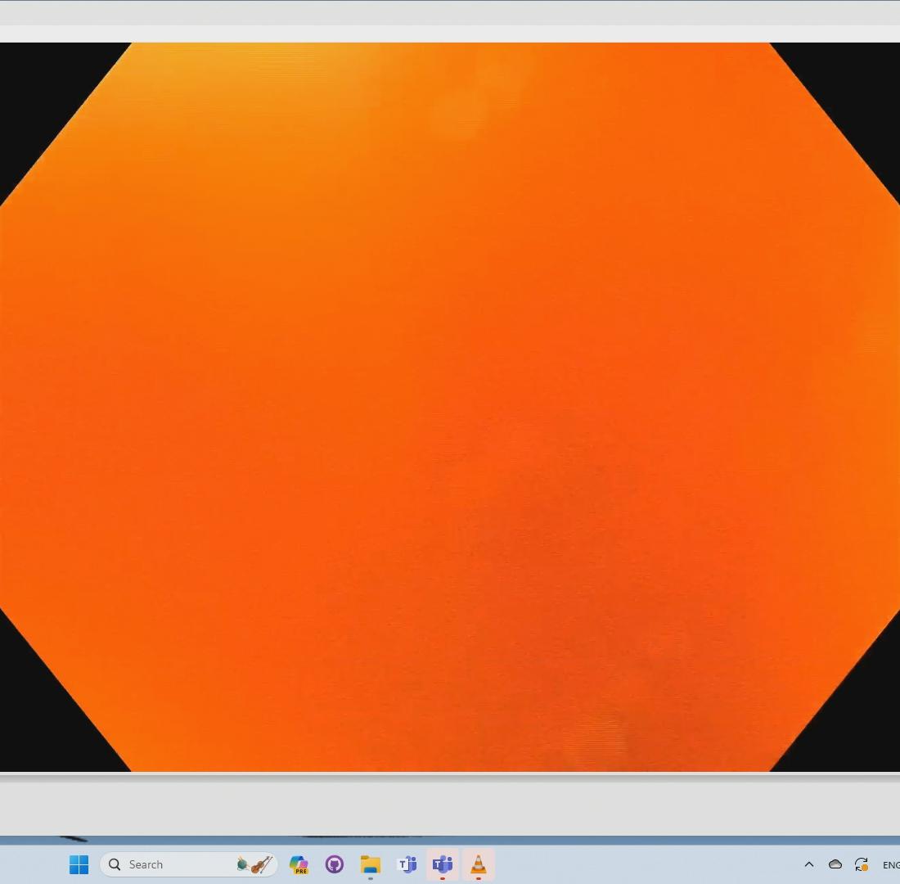
Task: Click the taskbar Search box
Action: click(x=188, y=864)
